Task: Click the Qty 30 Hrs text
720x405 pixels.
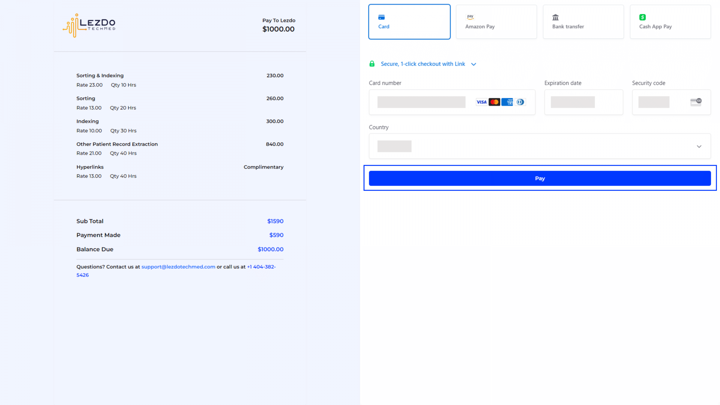Action: click(x=123, y=130)
